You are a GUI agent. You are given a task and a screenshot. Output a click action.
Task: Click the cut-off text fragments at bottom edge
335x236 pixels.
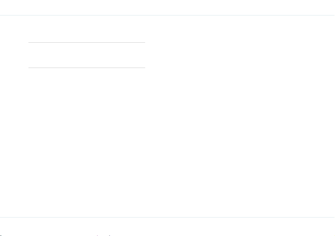click(104, 235)
